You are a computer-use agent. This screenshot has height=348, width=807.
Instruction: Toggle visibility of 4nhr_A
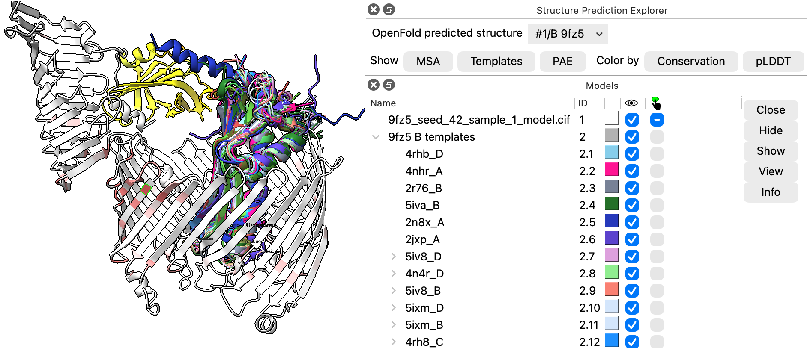632,171
